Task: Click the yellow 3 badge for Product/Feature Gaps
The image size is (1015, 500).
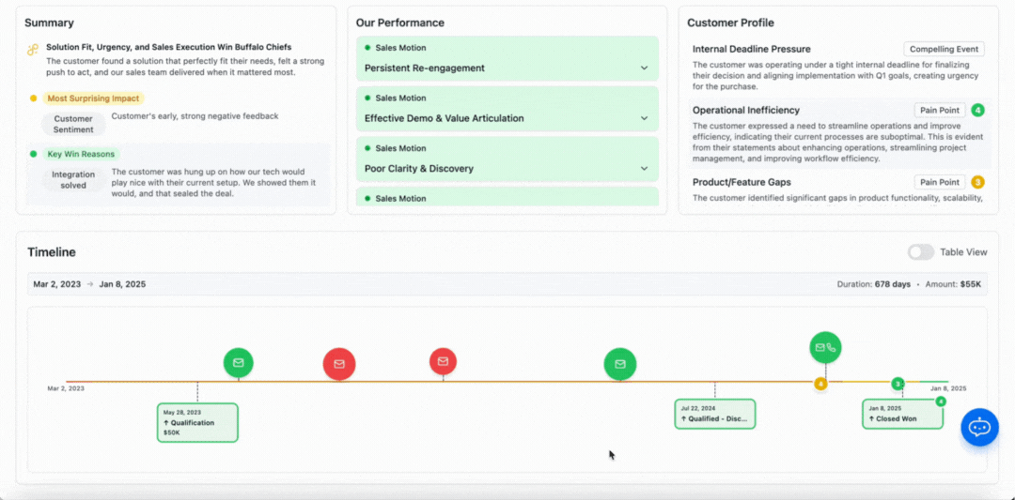Action: click(x=978, y=182)
